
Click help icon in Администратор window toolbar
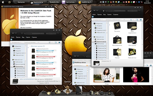tap(141, 20)
